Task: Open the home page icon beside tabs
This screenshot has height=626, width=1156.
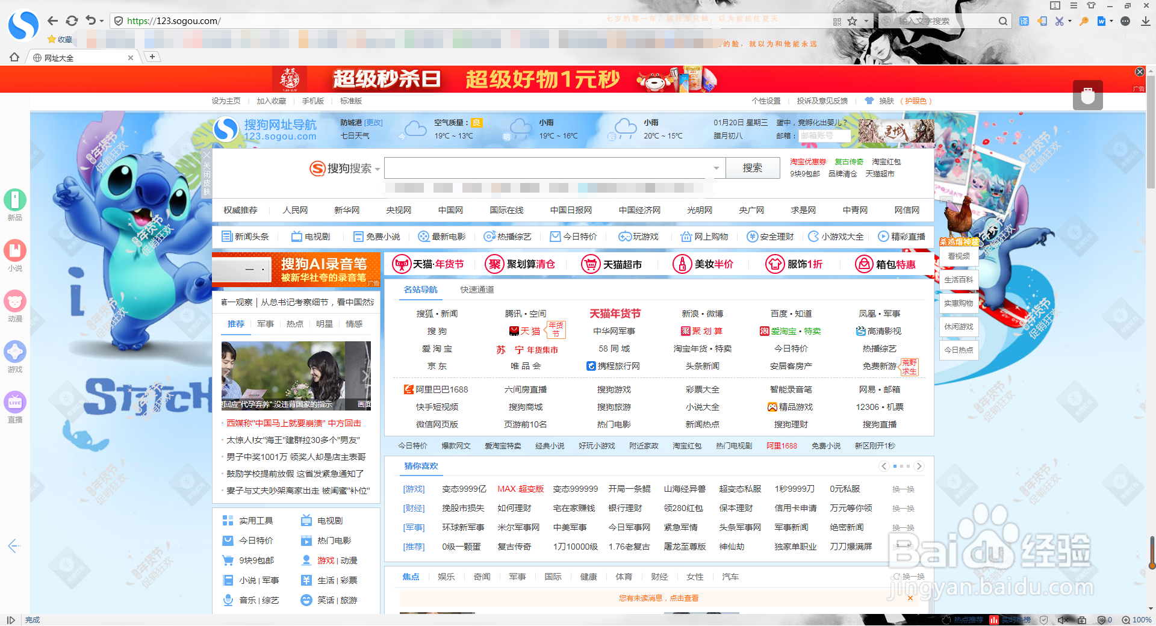Action: point(14,57)
